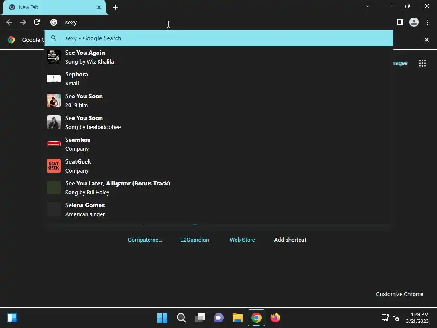Open Chrome's three-dot menu
This screenshot has height=328, width=437.
(x=428, y=22)
